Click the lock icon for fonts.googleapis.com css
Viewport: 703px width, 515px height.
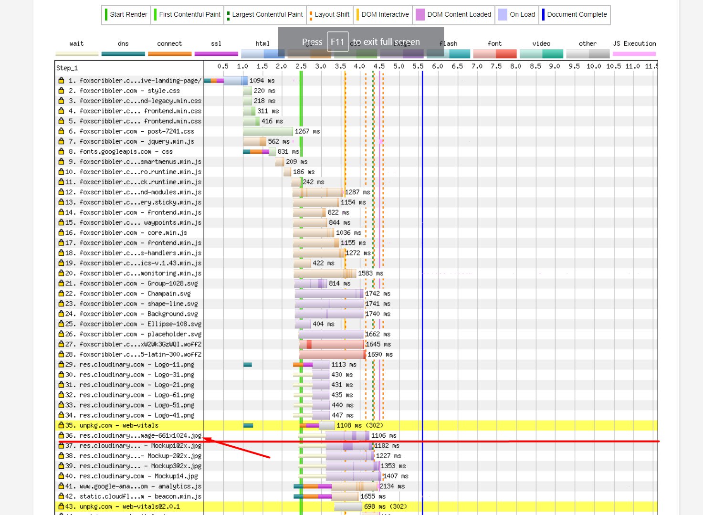61,151
